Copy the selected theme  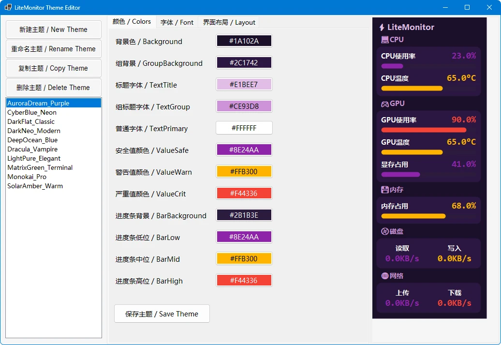(53, 68)
